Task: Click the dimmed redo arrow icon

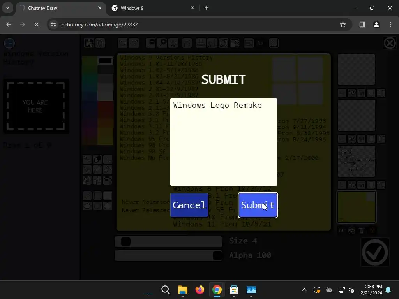Action: 134,43
